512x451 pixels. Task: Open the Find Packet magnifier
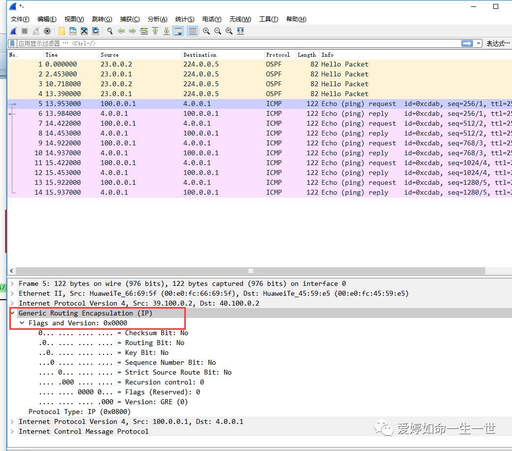[110, 32]
